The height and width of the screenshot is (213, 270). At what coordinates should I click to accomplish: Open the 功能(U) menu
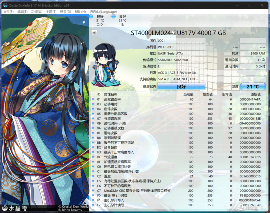[x=37, y=12]
